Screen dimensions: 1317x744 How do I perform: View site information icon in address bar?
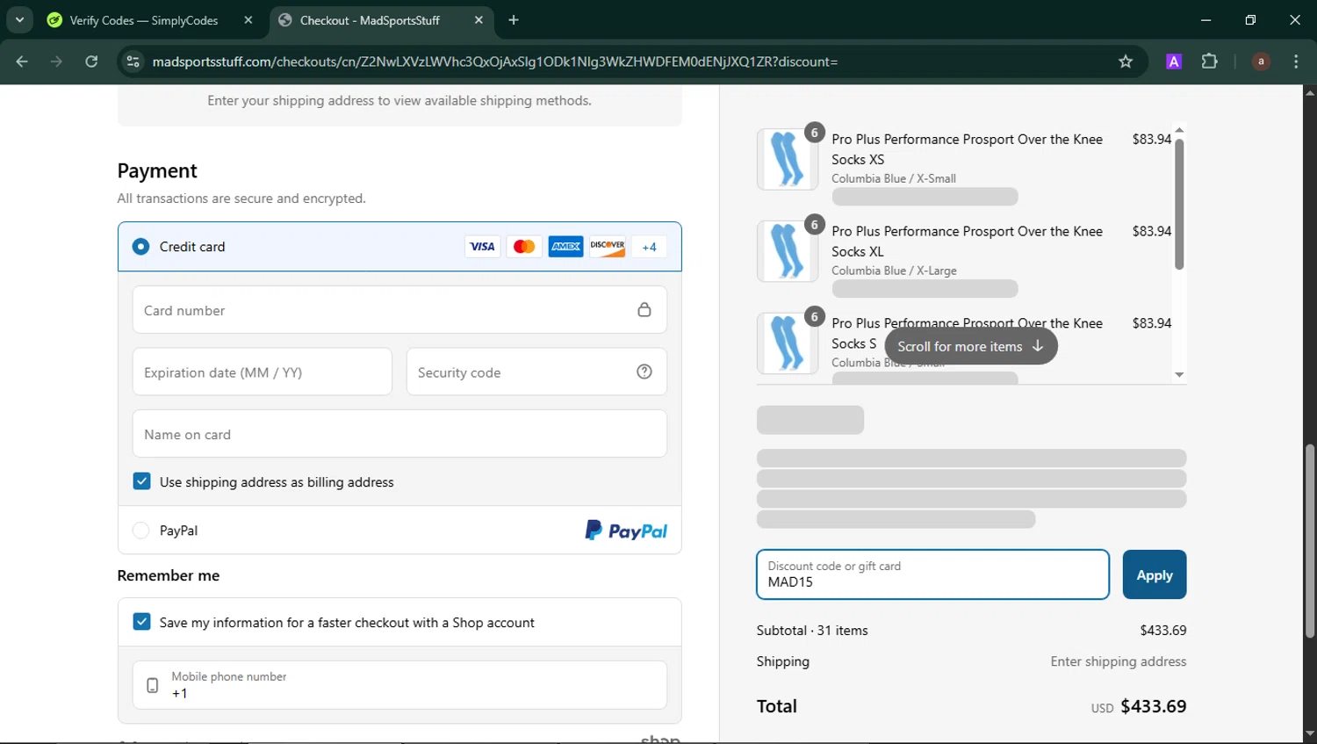coord(133,61)
